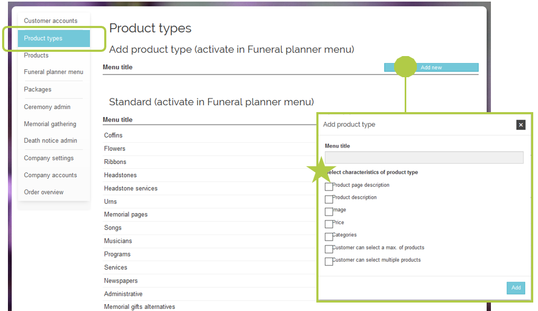
Task: Close the Add product type dialog
Action: pos(521,125)
